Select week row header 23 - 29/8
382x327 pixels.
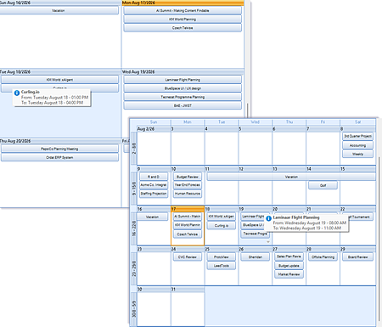click(x=134, y=268)
